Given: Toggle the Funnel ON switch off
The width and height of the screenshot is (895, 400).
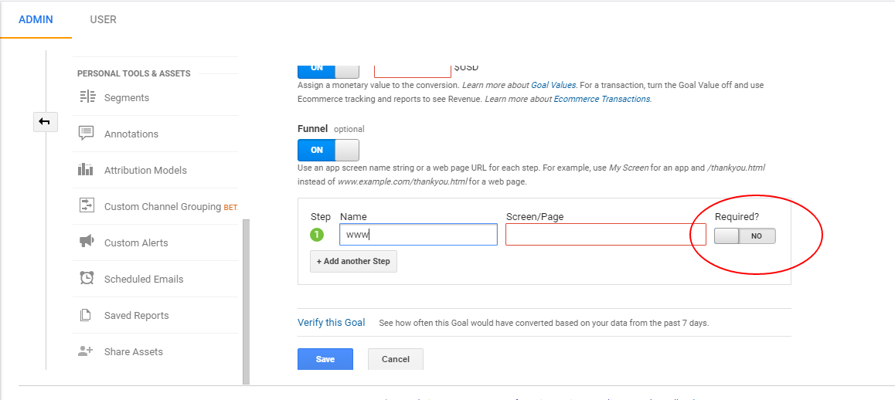Looking at the screenshot, I should [328, 150].
